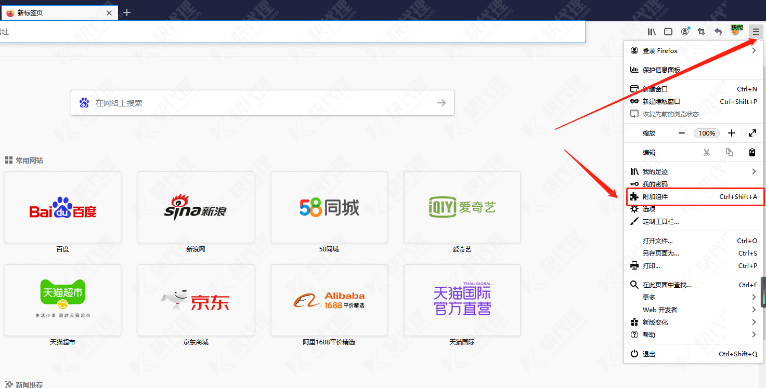This screenshot has width=766, height=388.
Task: Click the 在网络上搜索 search field
Action: (x=234, y=103)
